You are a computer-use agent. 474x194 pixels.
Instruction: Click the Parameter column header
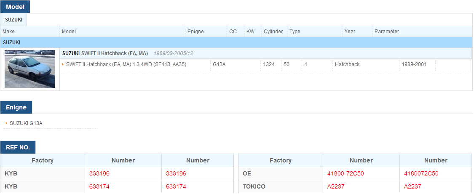[387, 32]
